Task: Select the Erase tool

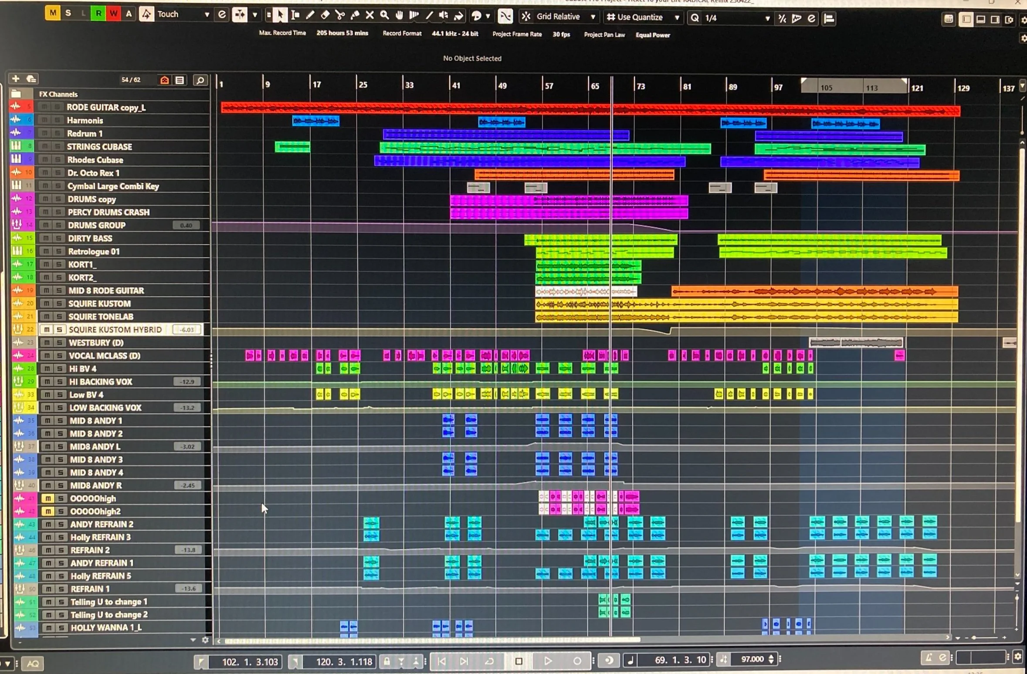Action: click(325, 16)
